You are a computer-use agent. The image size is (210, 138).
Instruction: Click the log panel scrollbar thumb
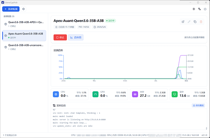tap(206, 128)
